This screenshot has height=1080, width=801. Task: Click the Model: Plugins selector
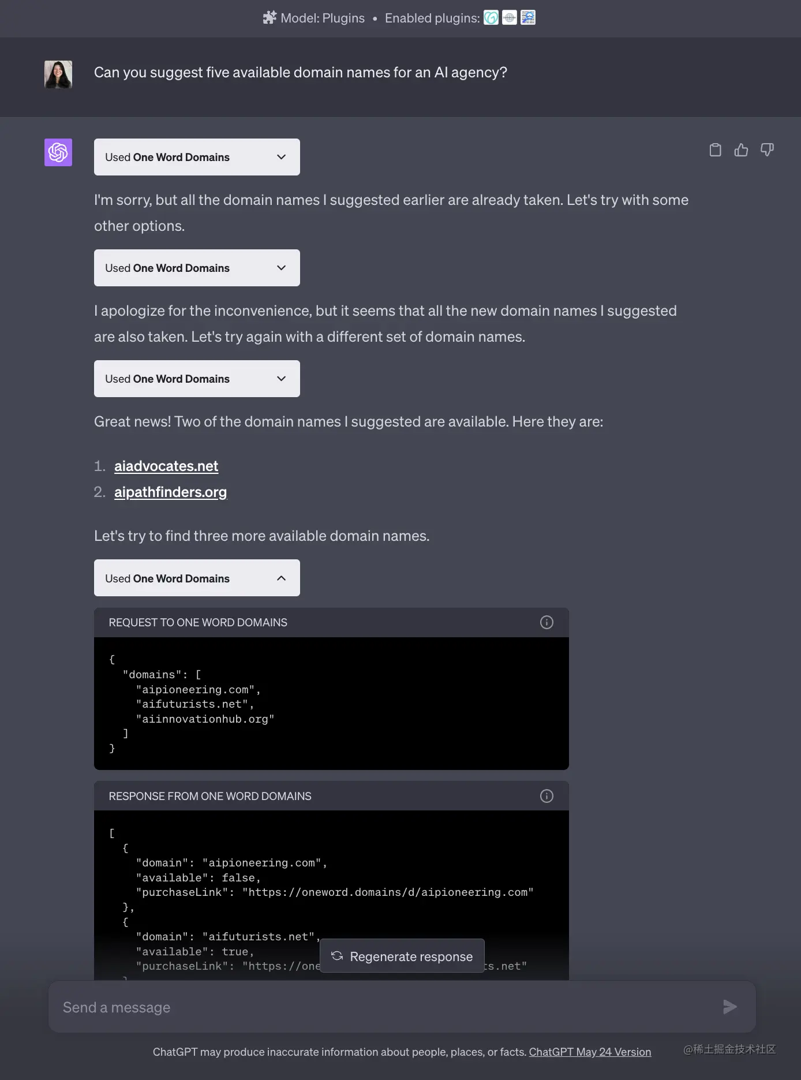pos(314,18)
